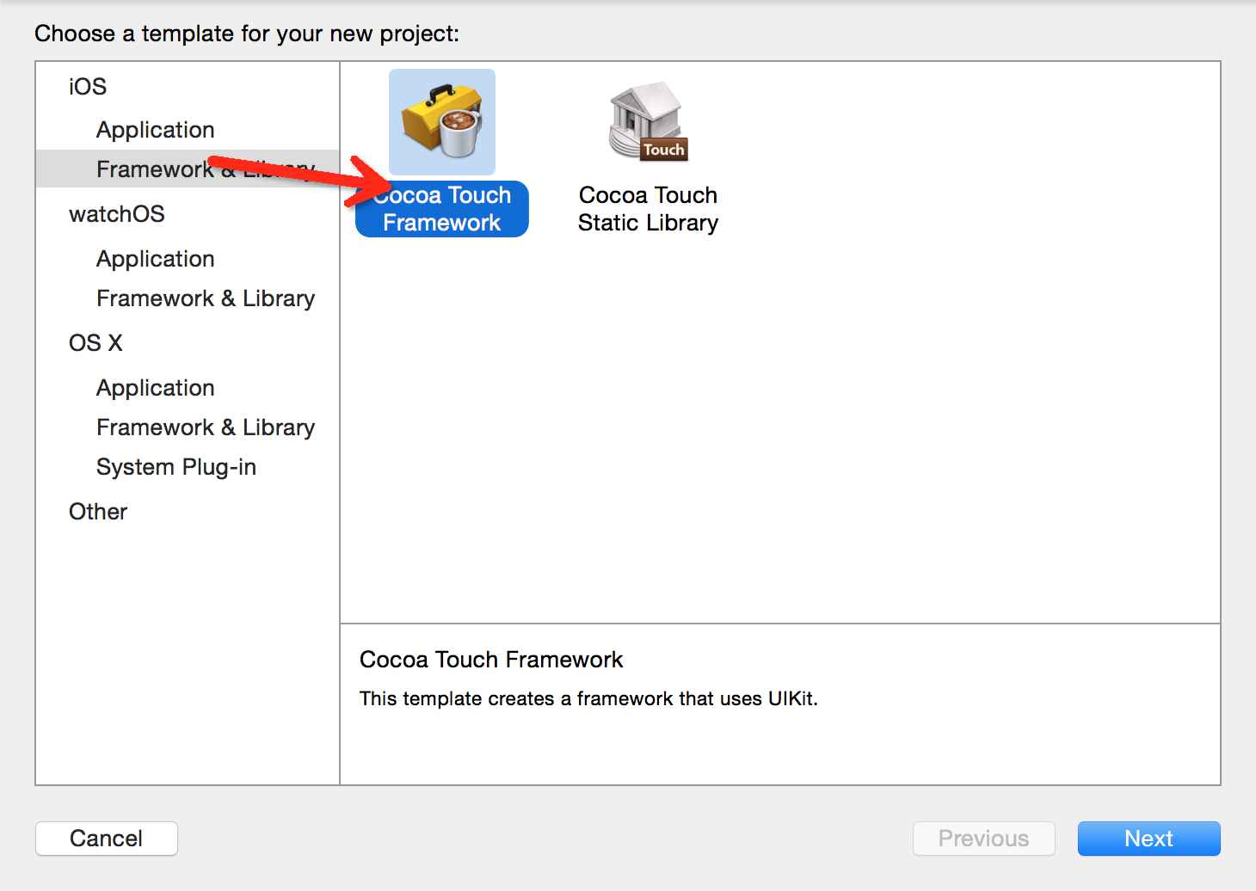Click the Cocoa Touch Framework label
This screenshot has width=1256, height=891.
pos(442,209)
